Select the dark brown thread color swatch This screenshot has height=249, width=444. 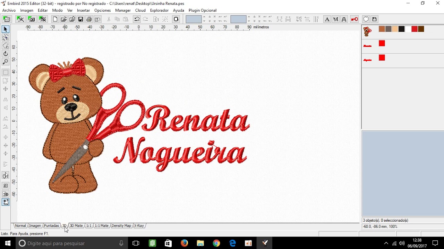tap(421, 29)
